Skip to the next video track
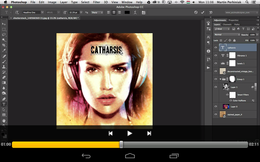Viewport: 260px width, 162px height. click(x=149, y=133)
